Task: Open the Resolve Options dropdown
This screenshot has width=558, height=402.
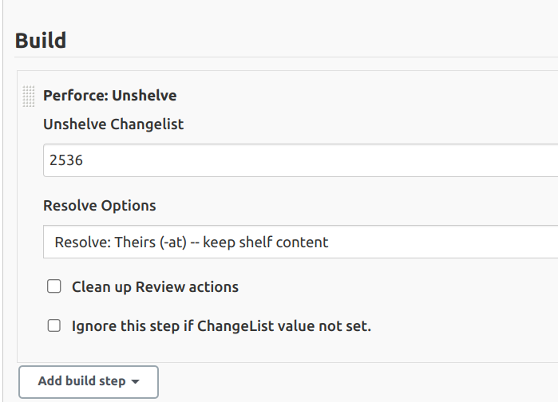Action: [300, 242]
